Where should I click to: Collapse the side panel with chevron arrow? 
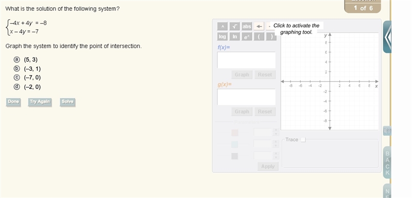[x=387, y=37]
